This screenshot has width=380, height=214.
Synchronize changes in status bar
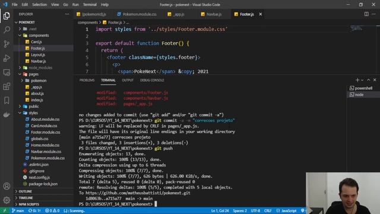click(34, 210)
